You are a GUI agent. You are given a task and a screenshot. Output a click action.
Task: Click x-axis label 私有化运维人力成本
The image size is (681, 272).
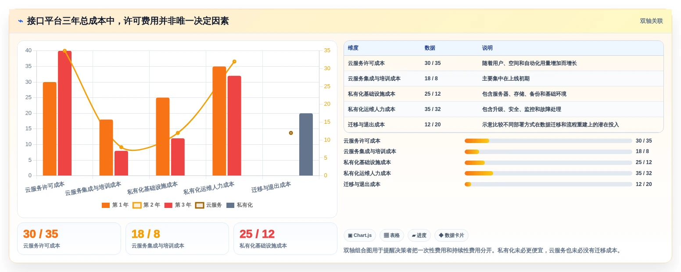click(209, 188)
